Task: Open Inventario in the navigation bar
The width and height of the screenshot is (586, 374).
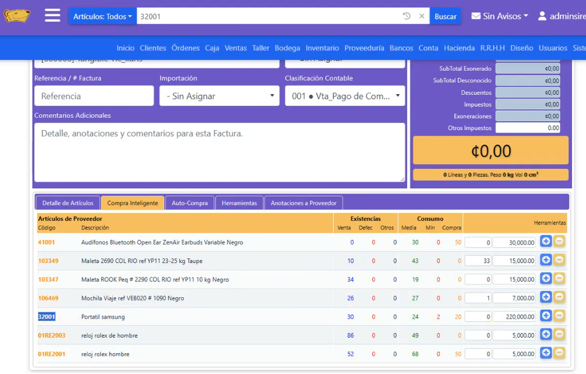Action: tap(322, 48)
